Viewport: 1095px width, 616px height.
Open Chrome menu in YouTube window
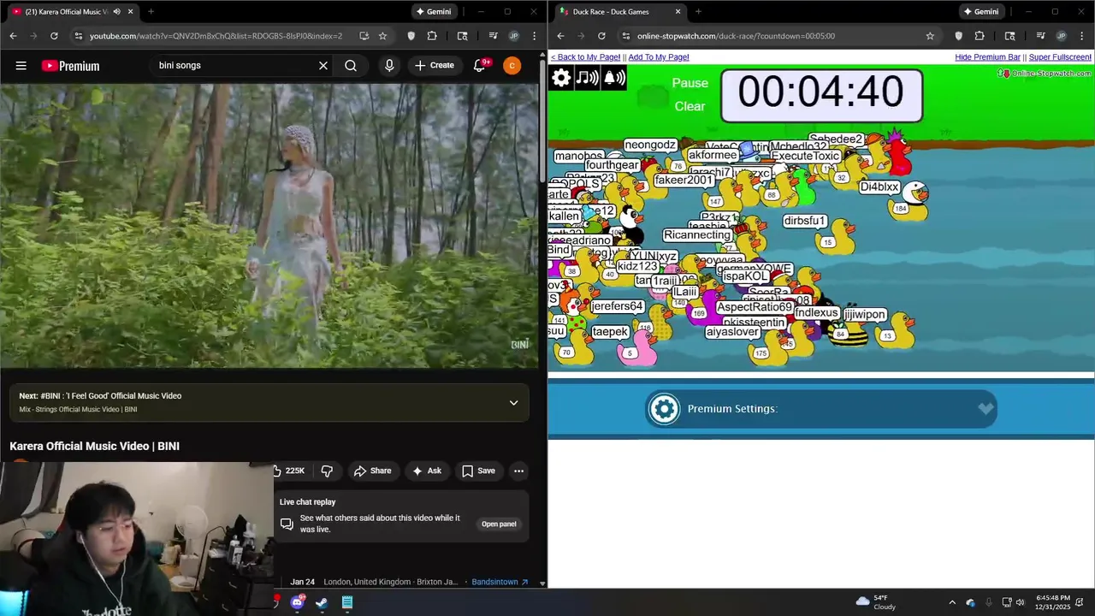coord(533,36)
